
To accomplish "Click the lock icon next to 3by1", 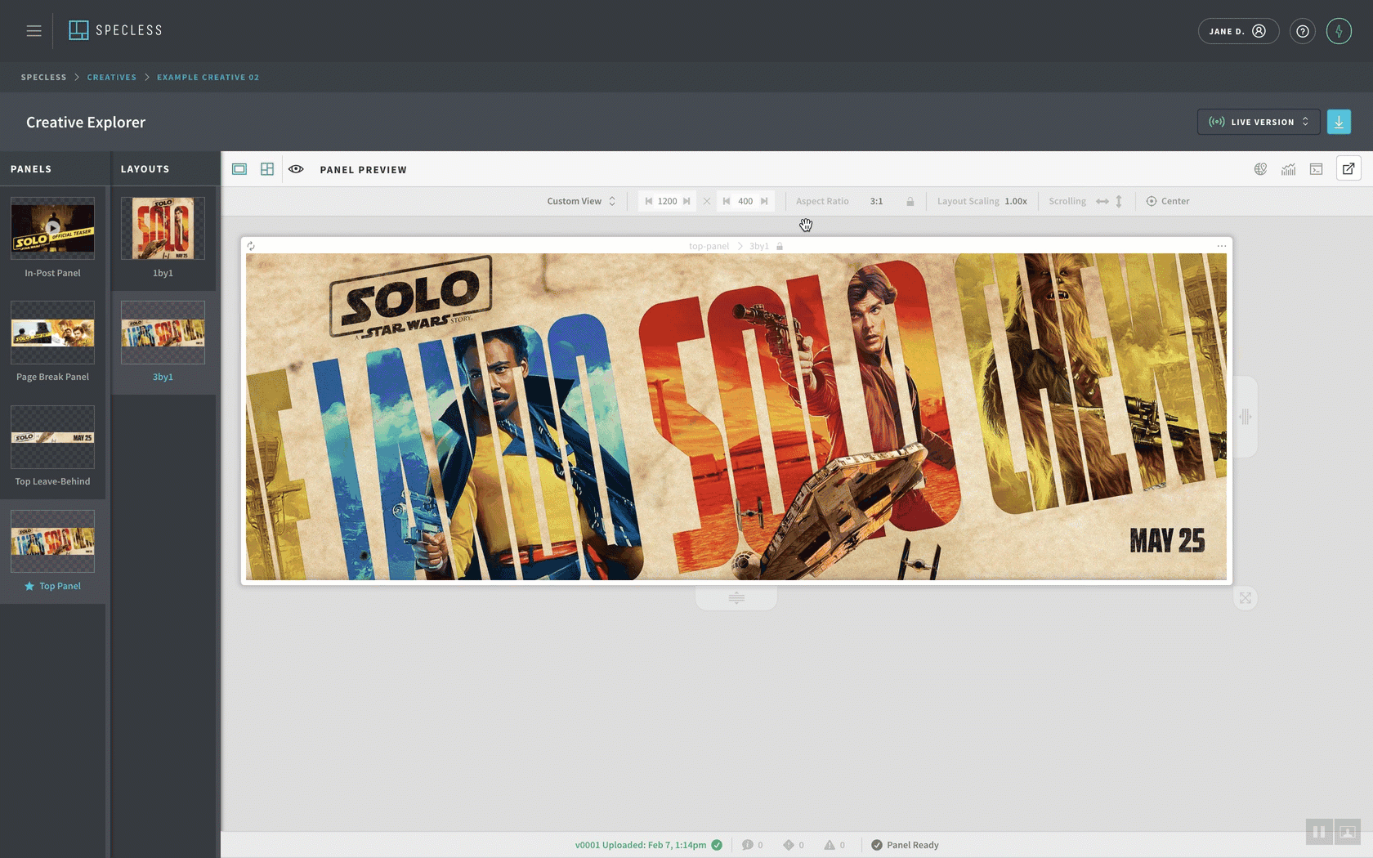I will pyautogui.click(x=780, y=246).
